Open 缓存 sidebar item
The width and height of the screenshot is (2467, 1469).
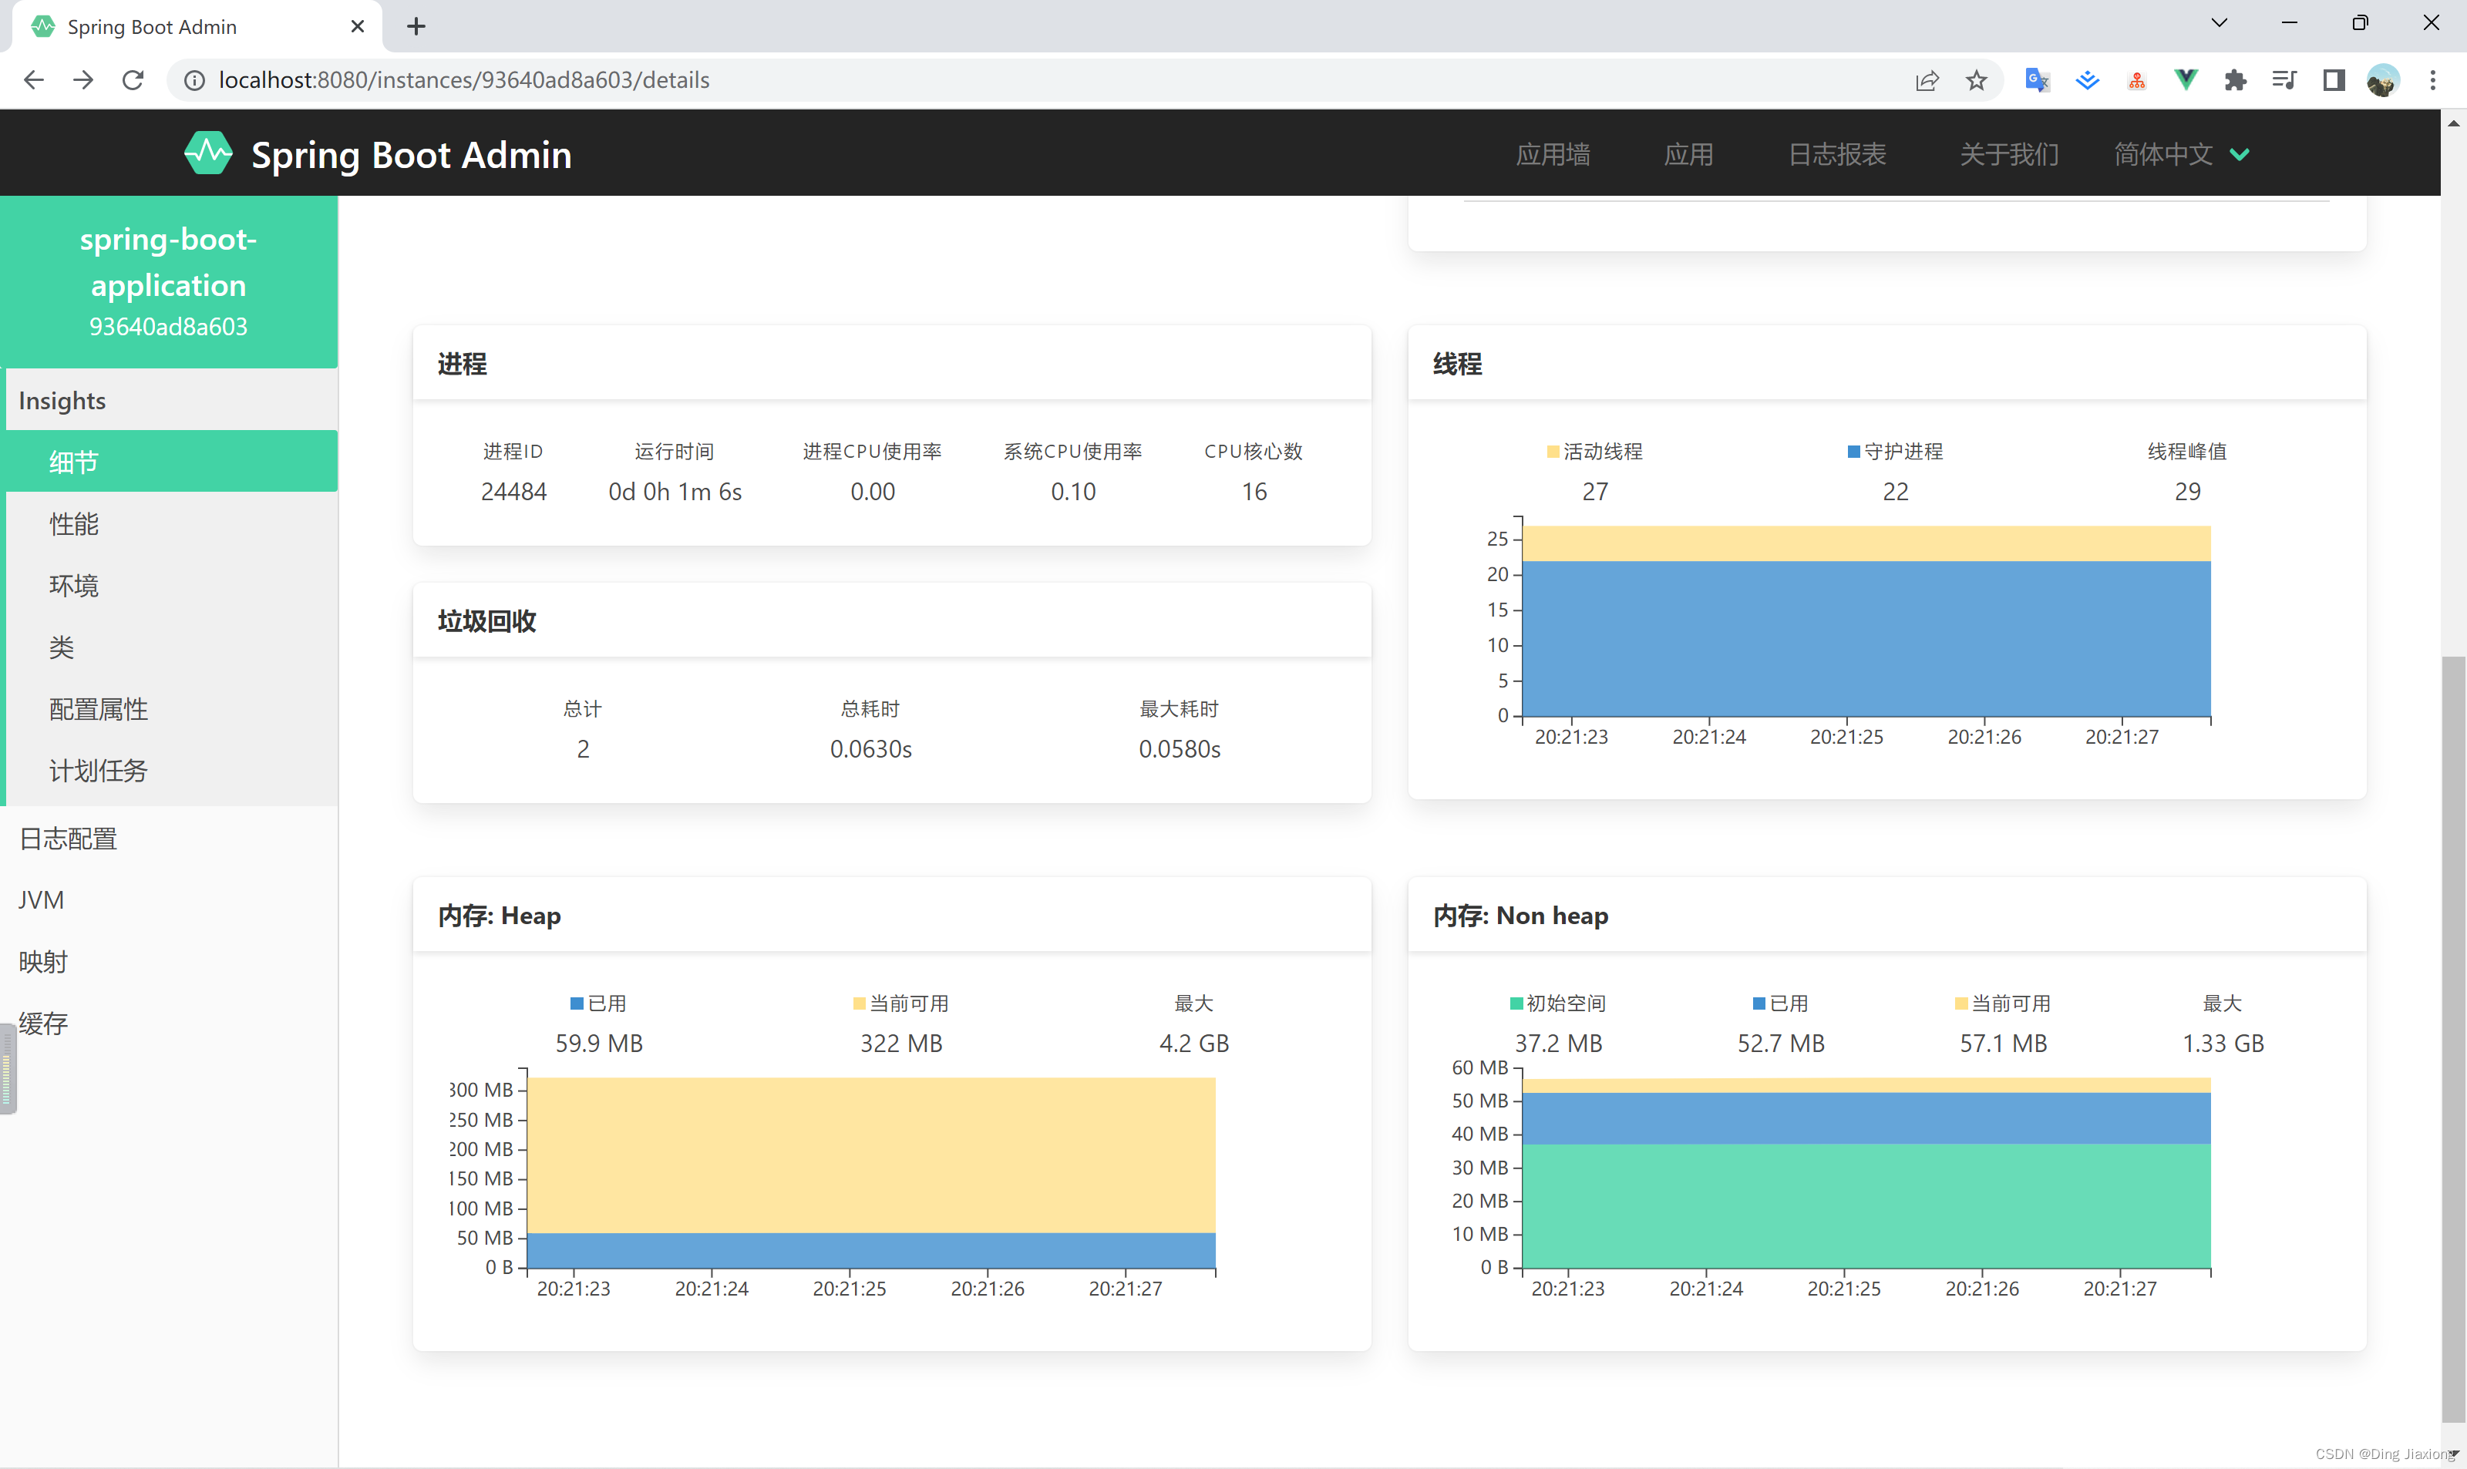pyautogui.click(x=168, y=1023)
